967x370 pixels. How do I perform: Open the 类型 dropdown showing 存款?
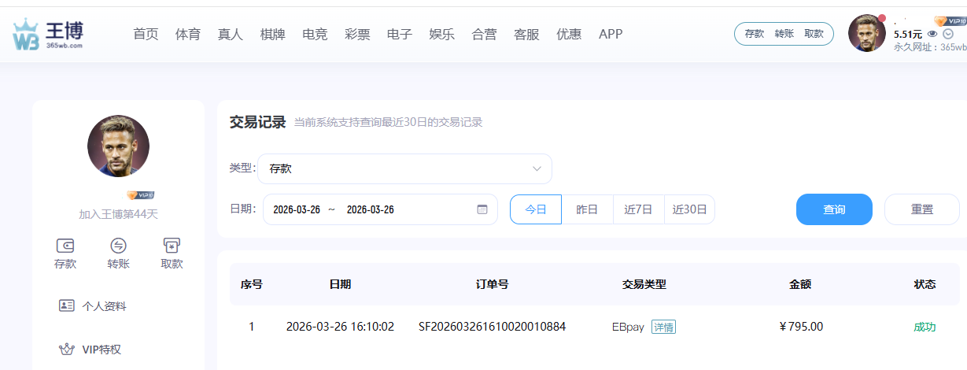tap(404, 168)
